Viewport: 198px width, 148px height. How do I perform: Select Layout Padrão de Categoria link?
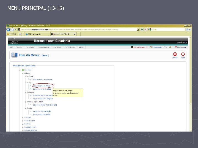click(43, 99)
